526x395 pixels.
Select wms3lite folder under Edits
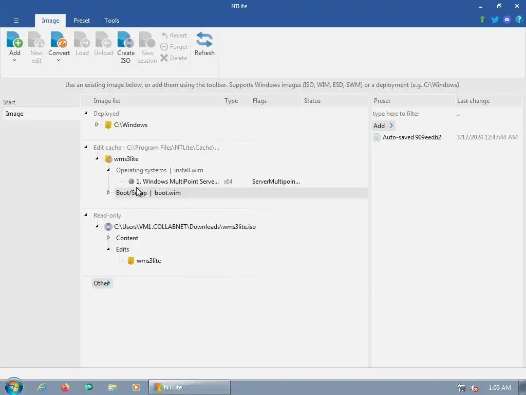tap(148, 261)
